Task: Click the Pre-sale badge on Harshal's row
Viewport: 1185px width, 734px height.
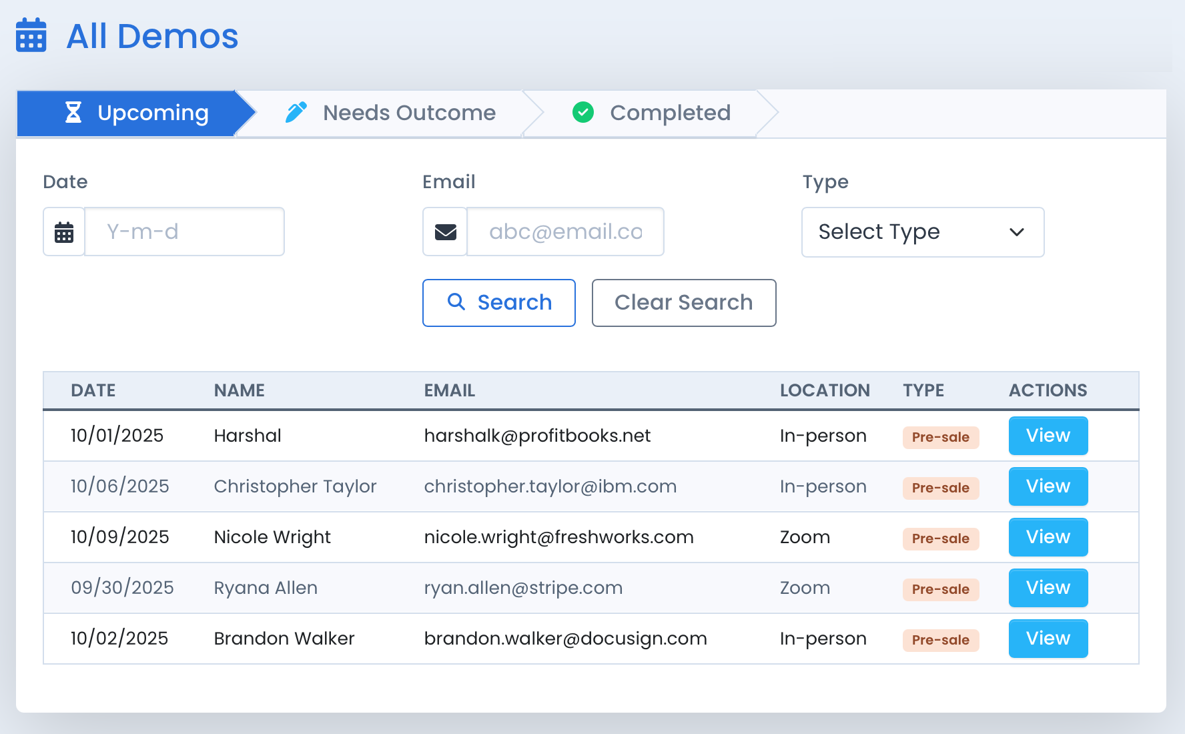Action: pyautogui.click(x=941, y=438)
